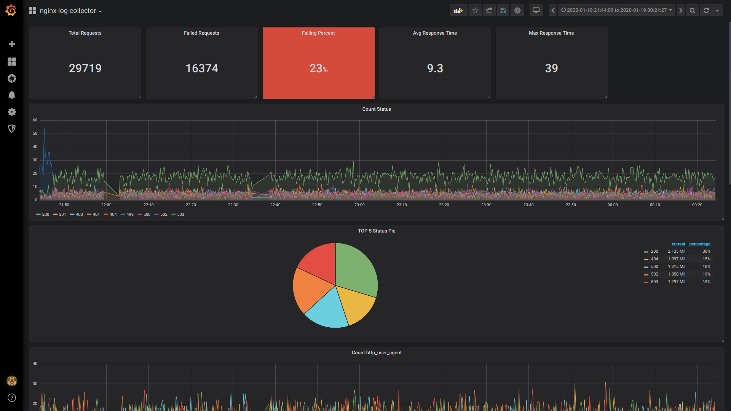The width and height of the screenshot is (731, 411).
Task: Click the save dashboard button
Action: pos(503,10)
